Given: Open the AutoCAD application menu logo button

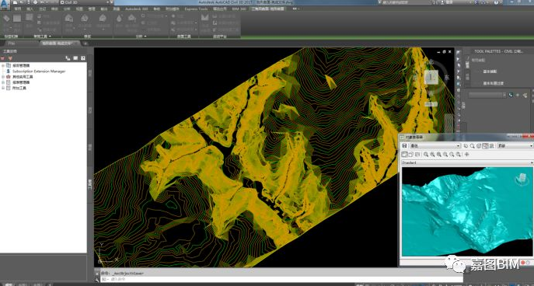Looking at the screenshot, I should click(5, 3).
